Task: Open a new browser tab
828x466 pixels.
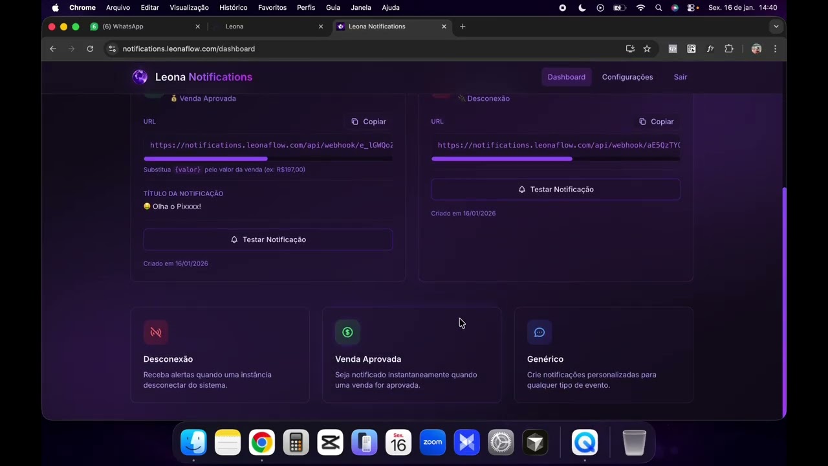Action: tap(463, 27)
